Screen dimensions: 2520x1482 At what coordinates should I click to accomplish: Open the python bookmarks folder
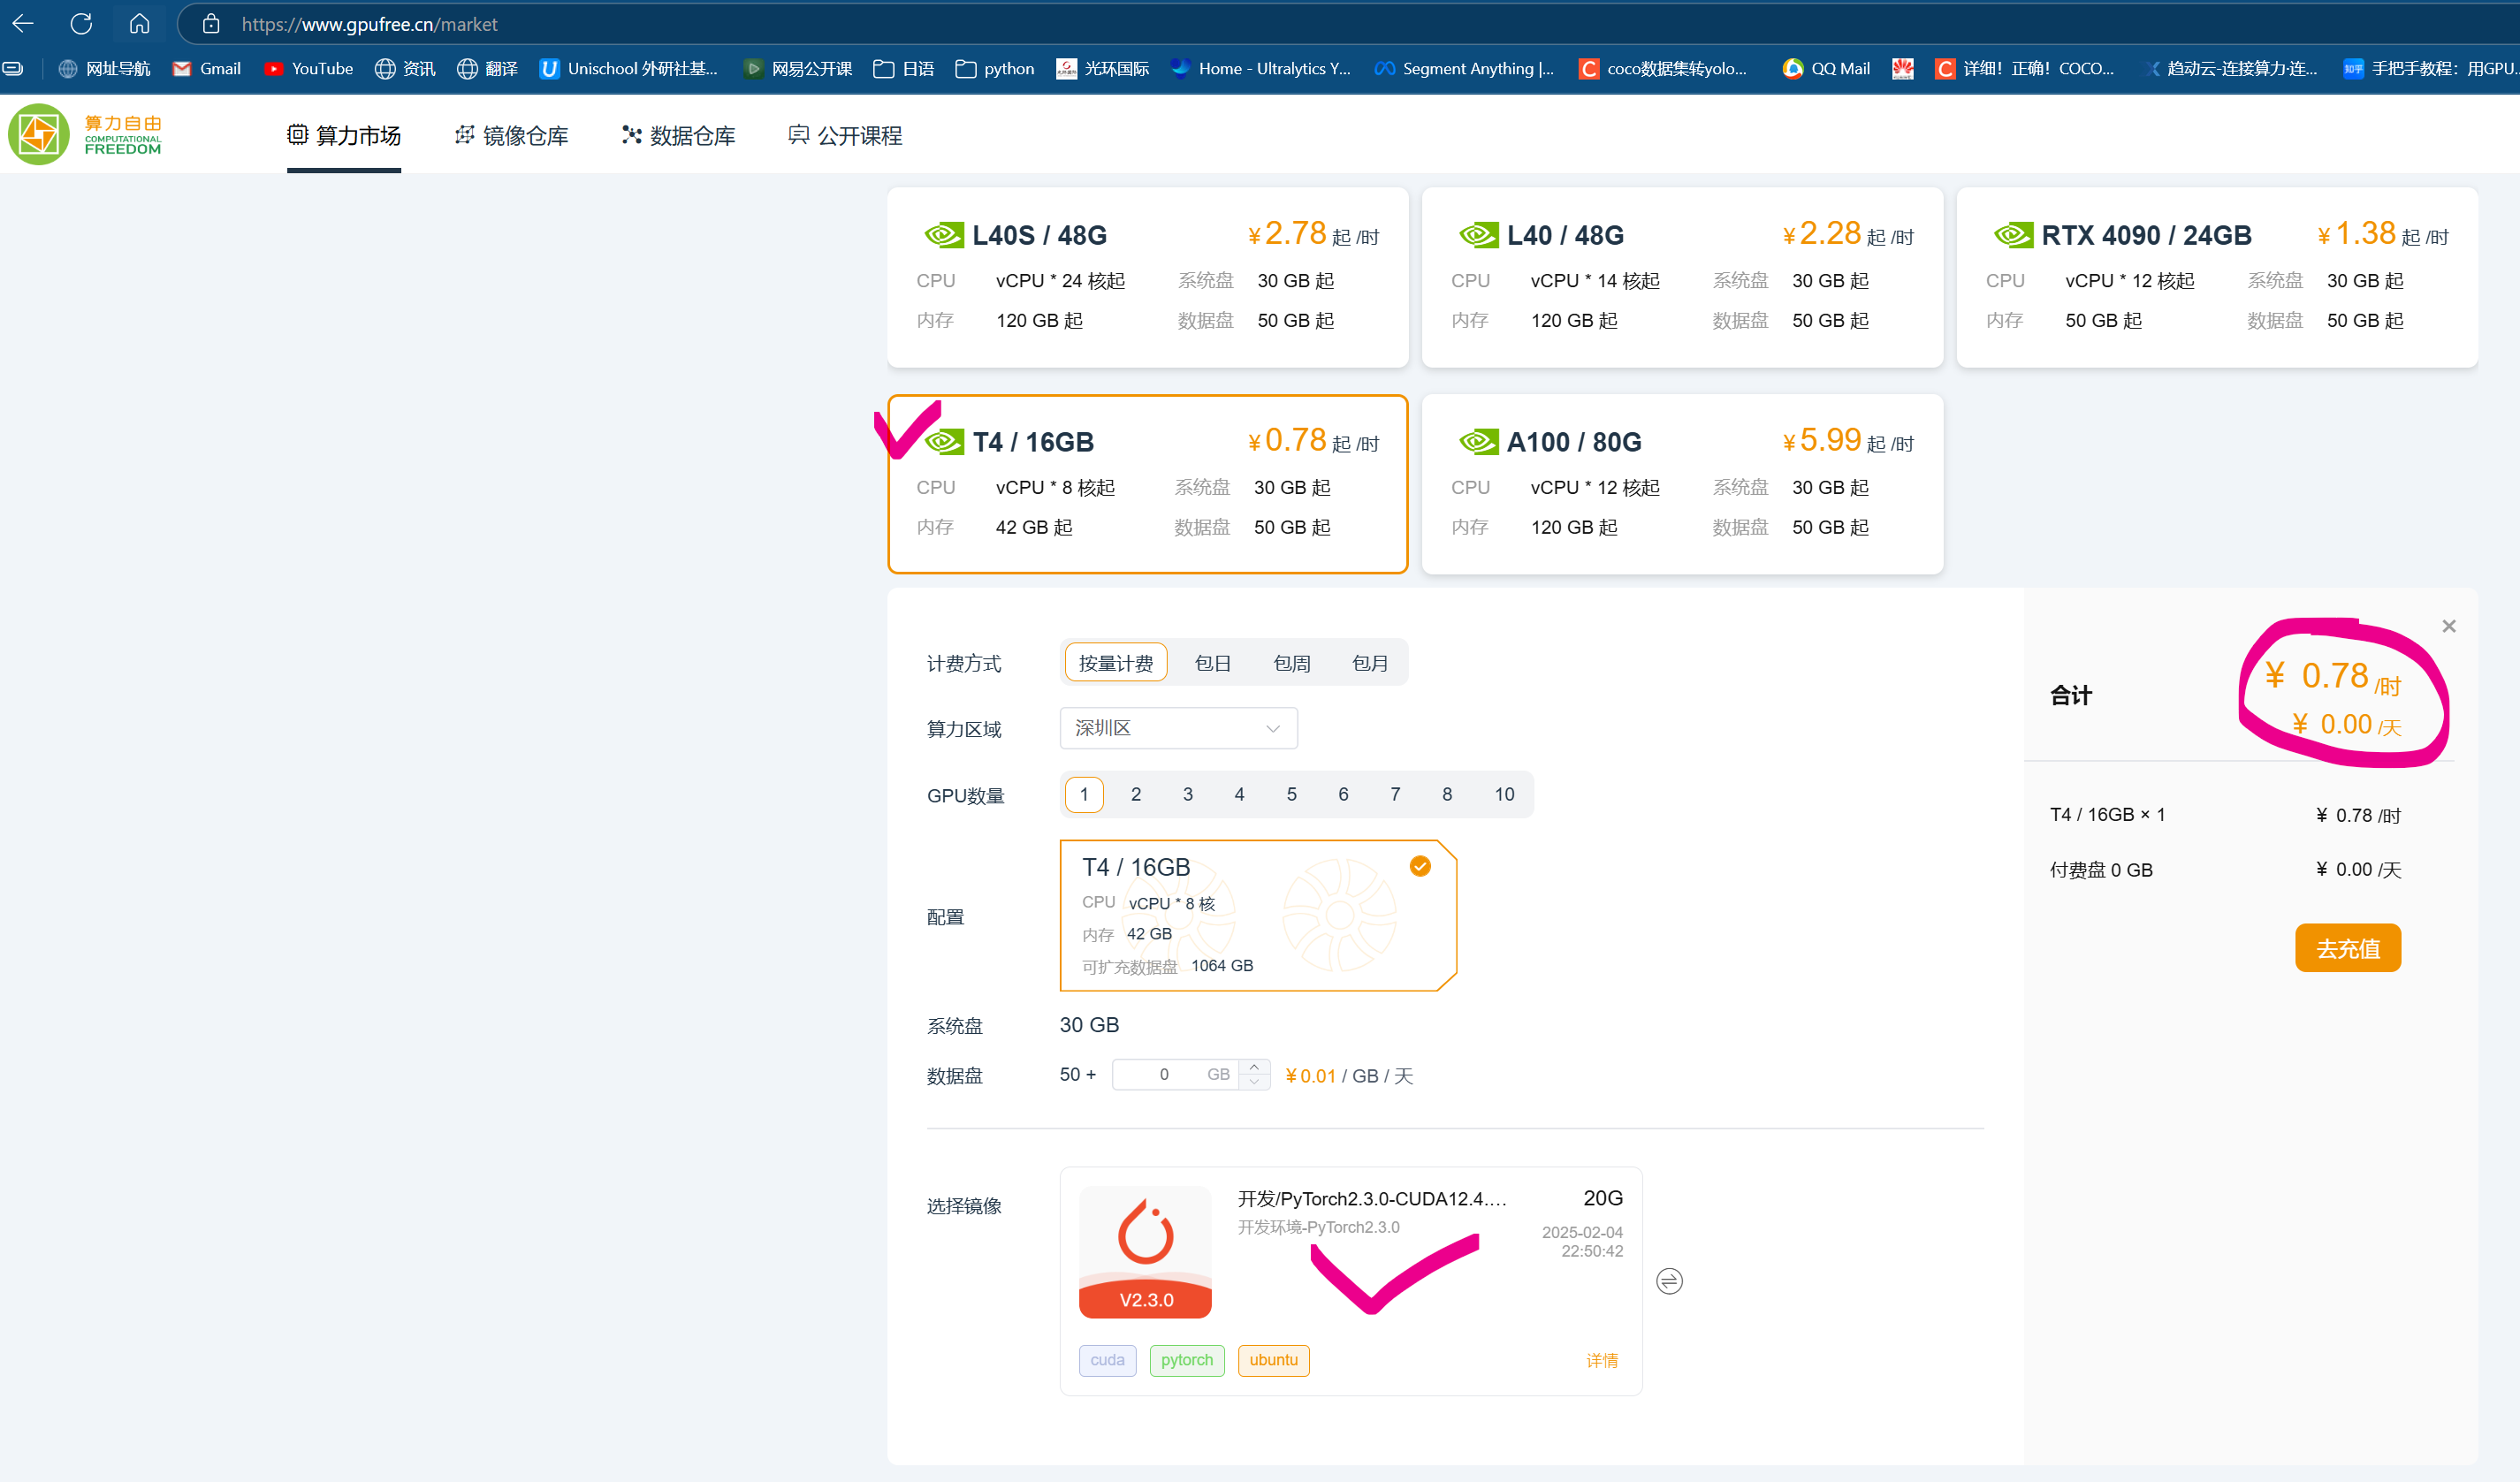[995, 69]
